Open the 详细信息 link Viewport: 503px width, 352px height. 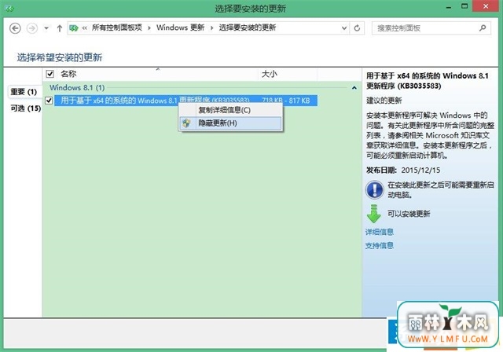tap(379, 232)
